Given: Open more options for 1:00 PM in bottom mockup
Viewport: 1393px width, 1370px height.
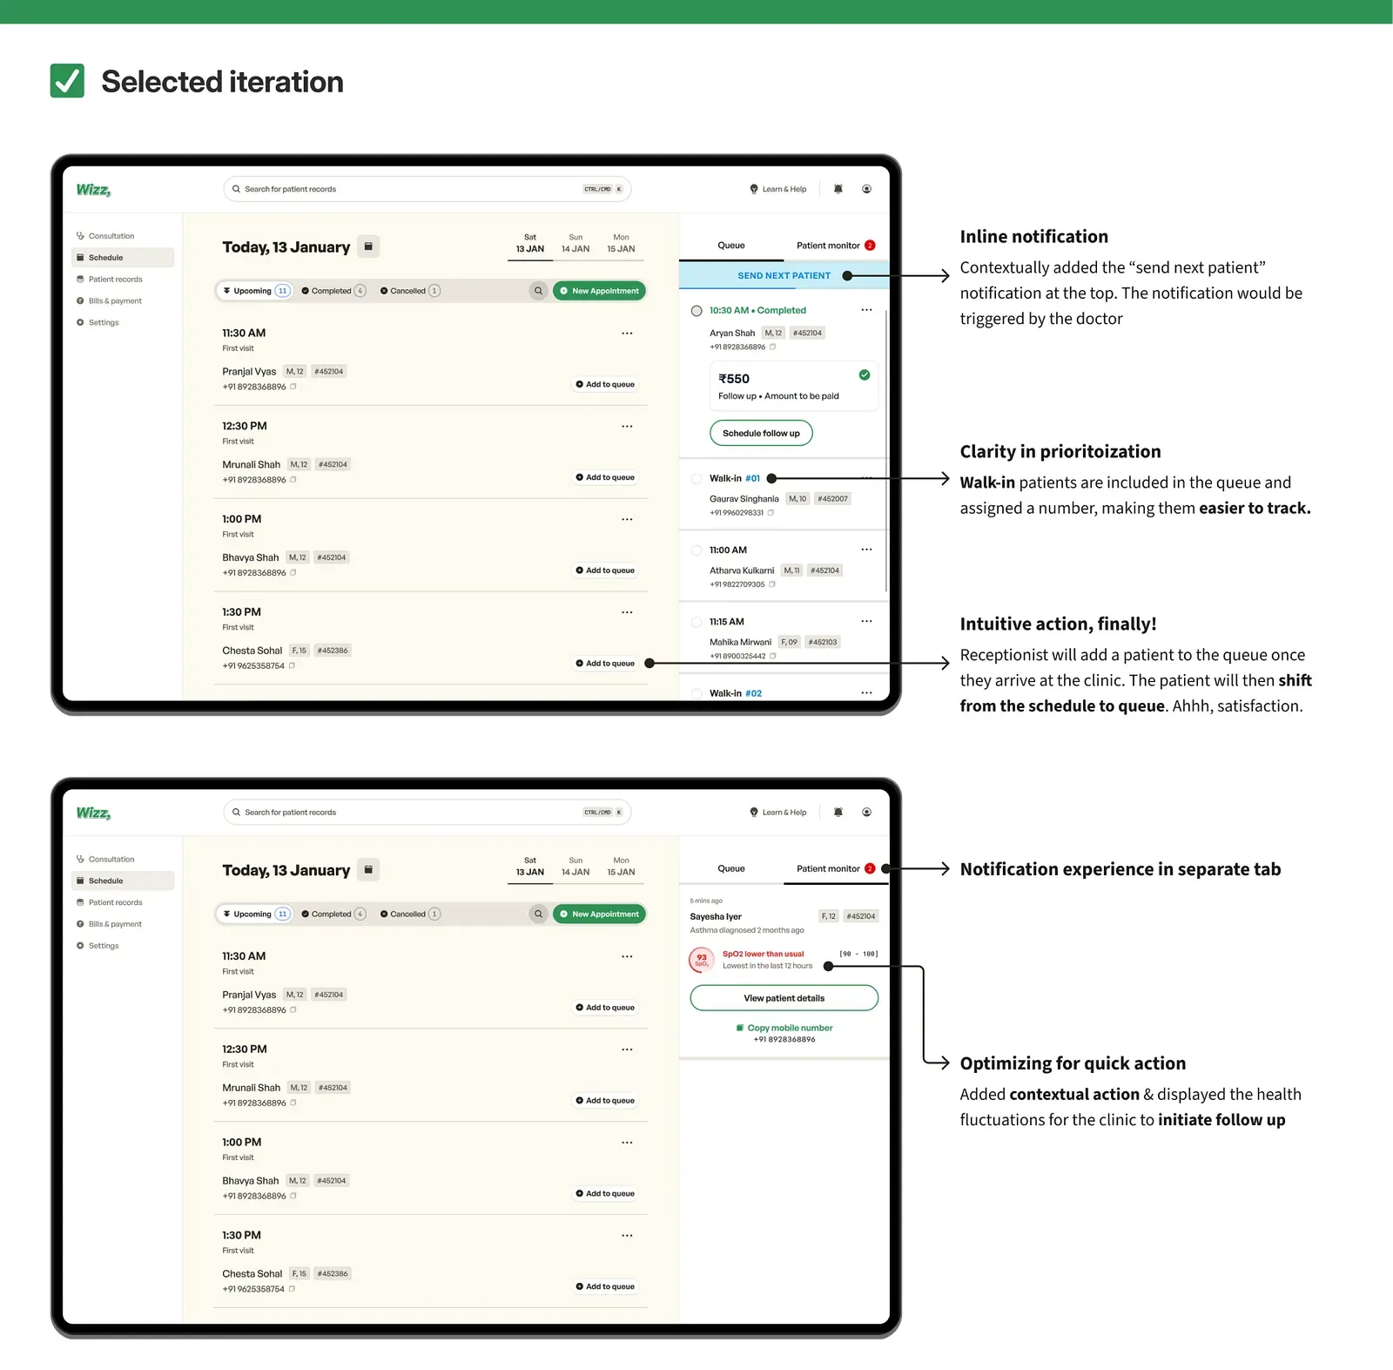Looking at the screenshot, I should (x=627, y=1143).
